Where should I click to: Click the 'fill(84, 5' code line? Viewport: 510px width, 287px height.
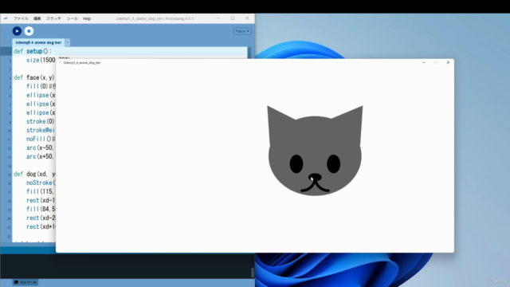point(41,209)
